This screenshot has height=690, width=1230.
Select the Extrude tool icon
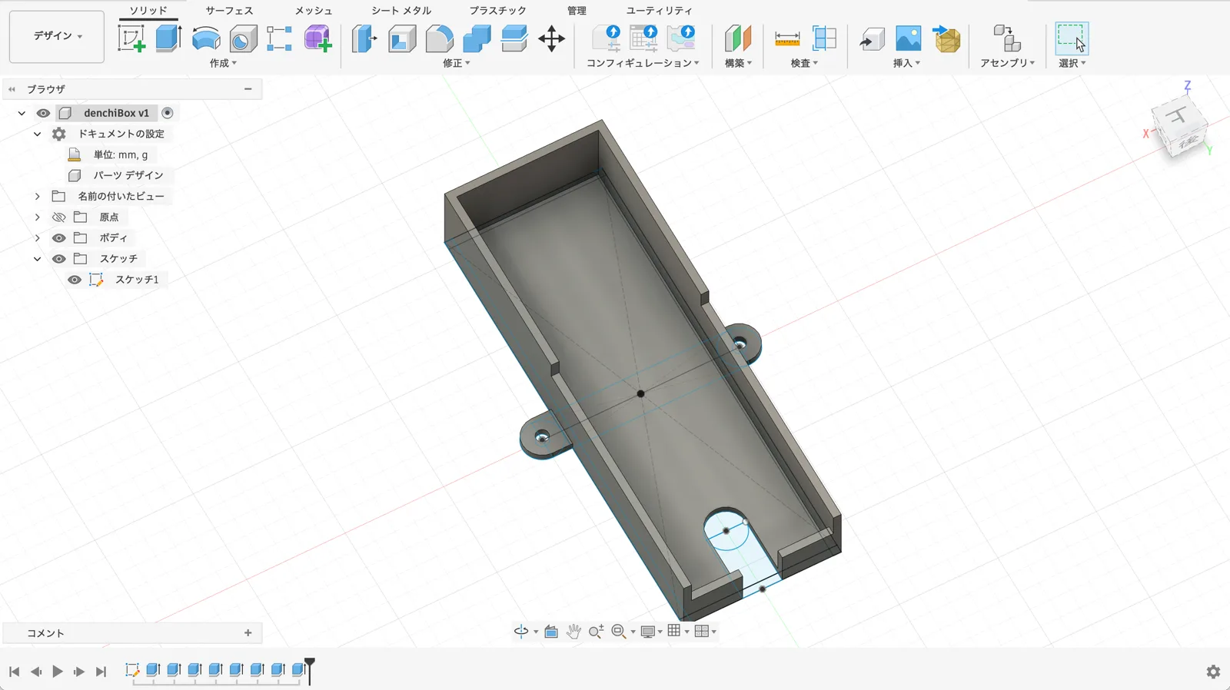click(x=168, y=38)
